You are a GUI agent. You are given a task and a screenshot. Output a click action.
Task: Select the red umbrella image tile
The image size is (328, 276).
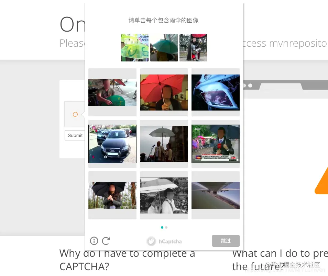[164, 92]
